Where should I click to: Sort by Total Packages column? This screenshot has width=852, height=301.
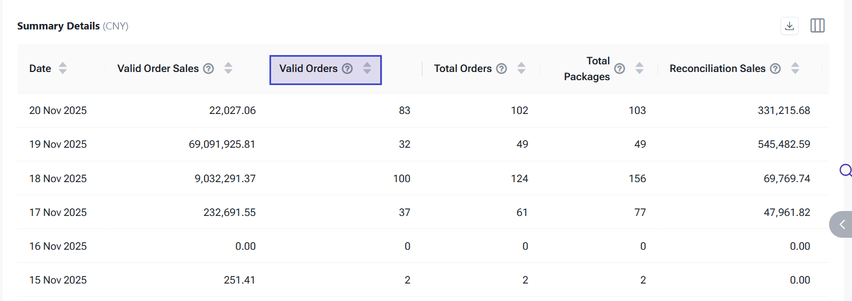[x=639, y=69]
